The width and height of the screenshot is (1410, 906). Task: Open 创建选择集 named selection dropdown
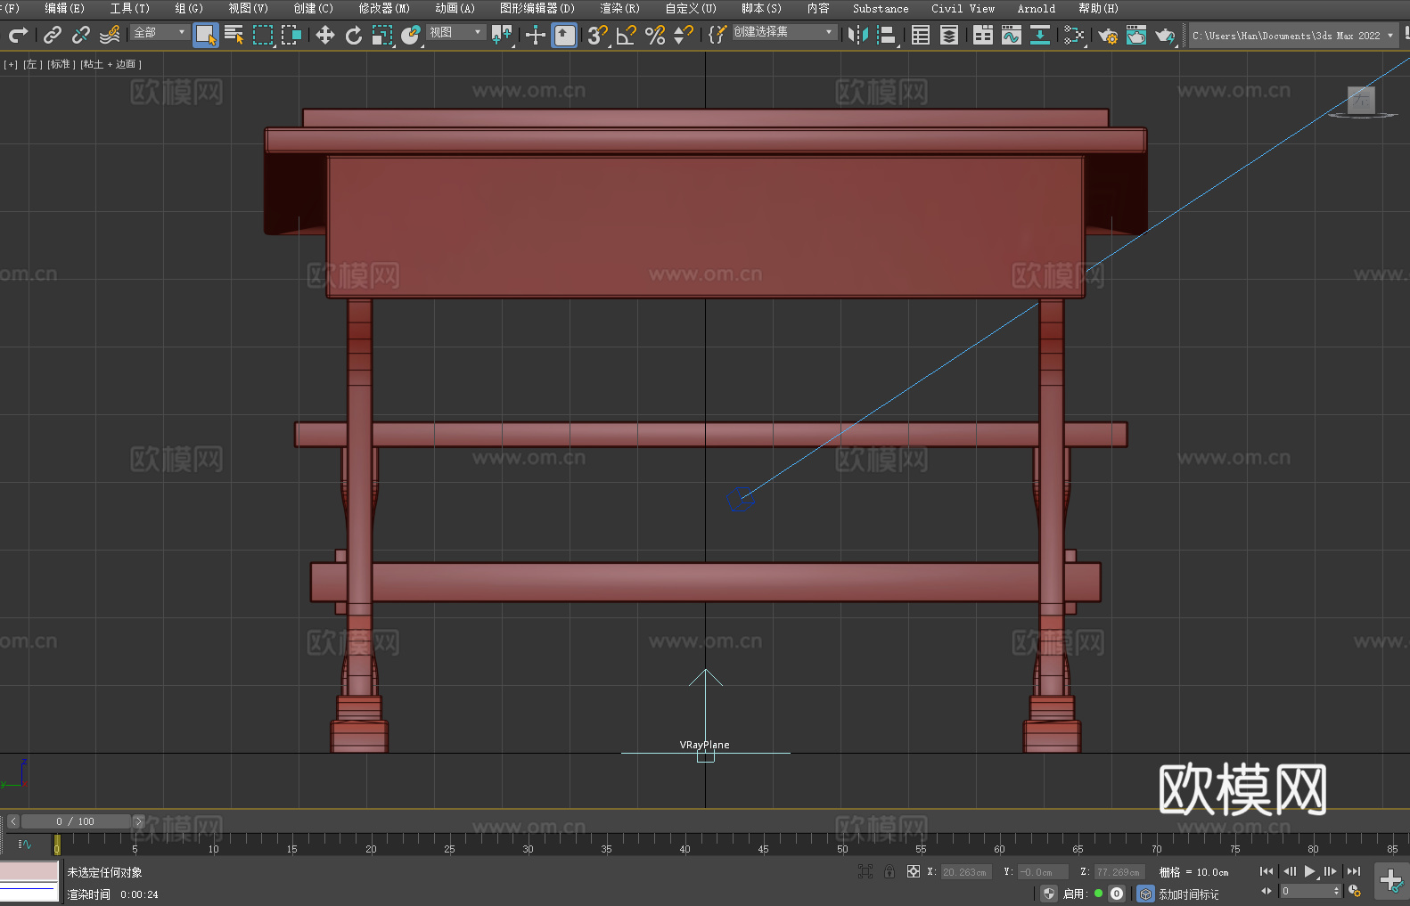(784, 32)
